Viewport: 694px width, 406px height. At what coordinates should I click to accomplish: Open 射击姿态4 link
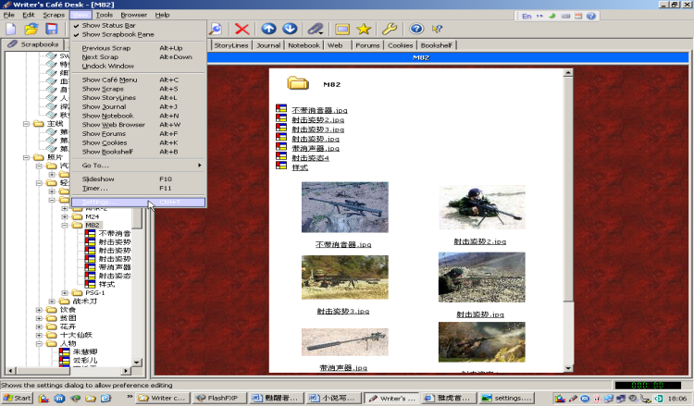[310, 158]
